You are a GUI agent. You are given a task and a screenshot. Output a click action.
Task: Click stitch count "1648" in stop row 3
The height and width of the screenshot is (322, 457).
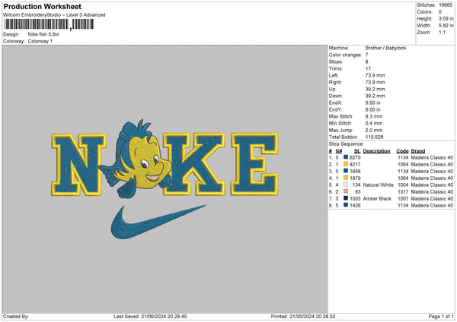[355, 171]
